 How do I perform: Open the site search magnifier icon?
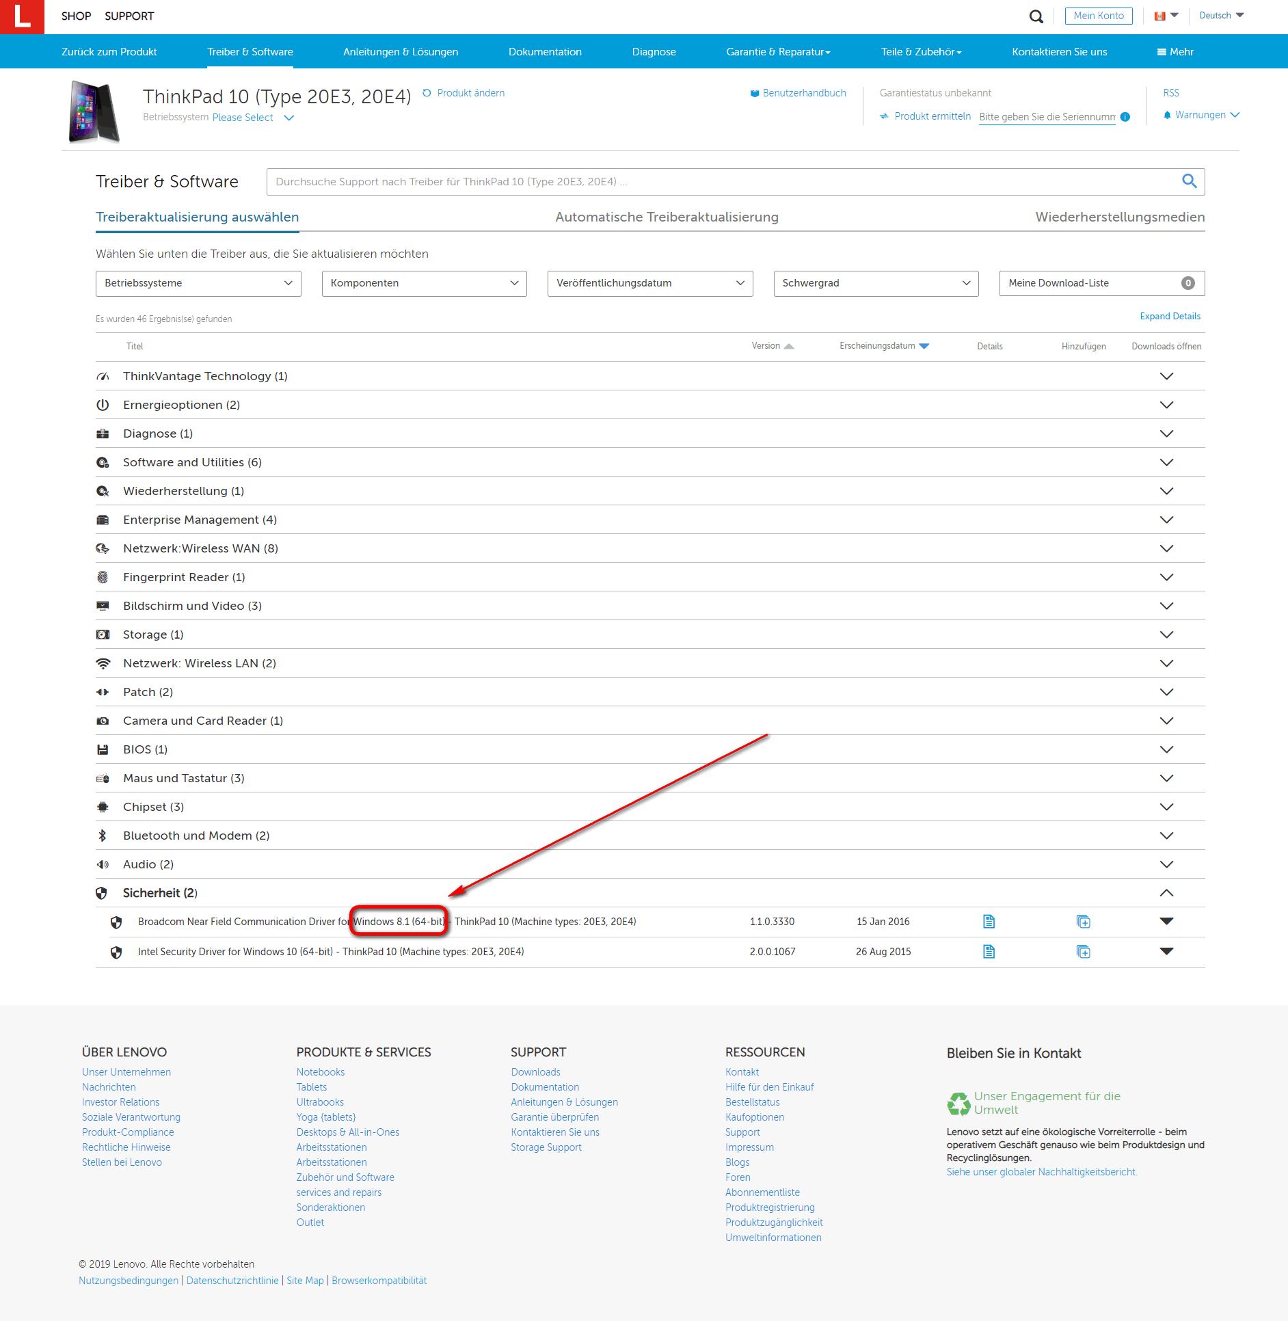(1036, 16)
